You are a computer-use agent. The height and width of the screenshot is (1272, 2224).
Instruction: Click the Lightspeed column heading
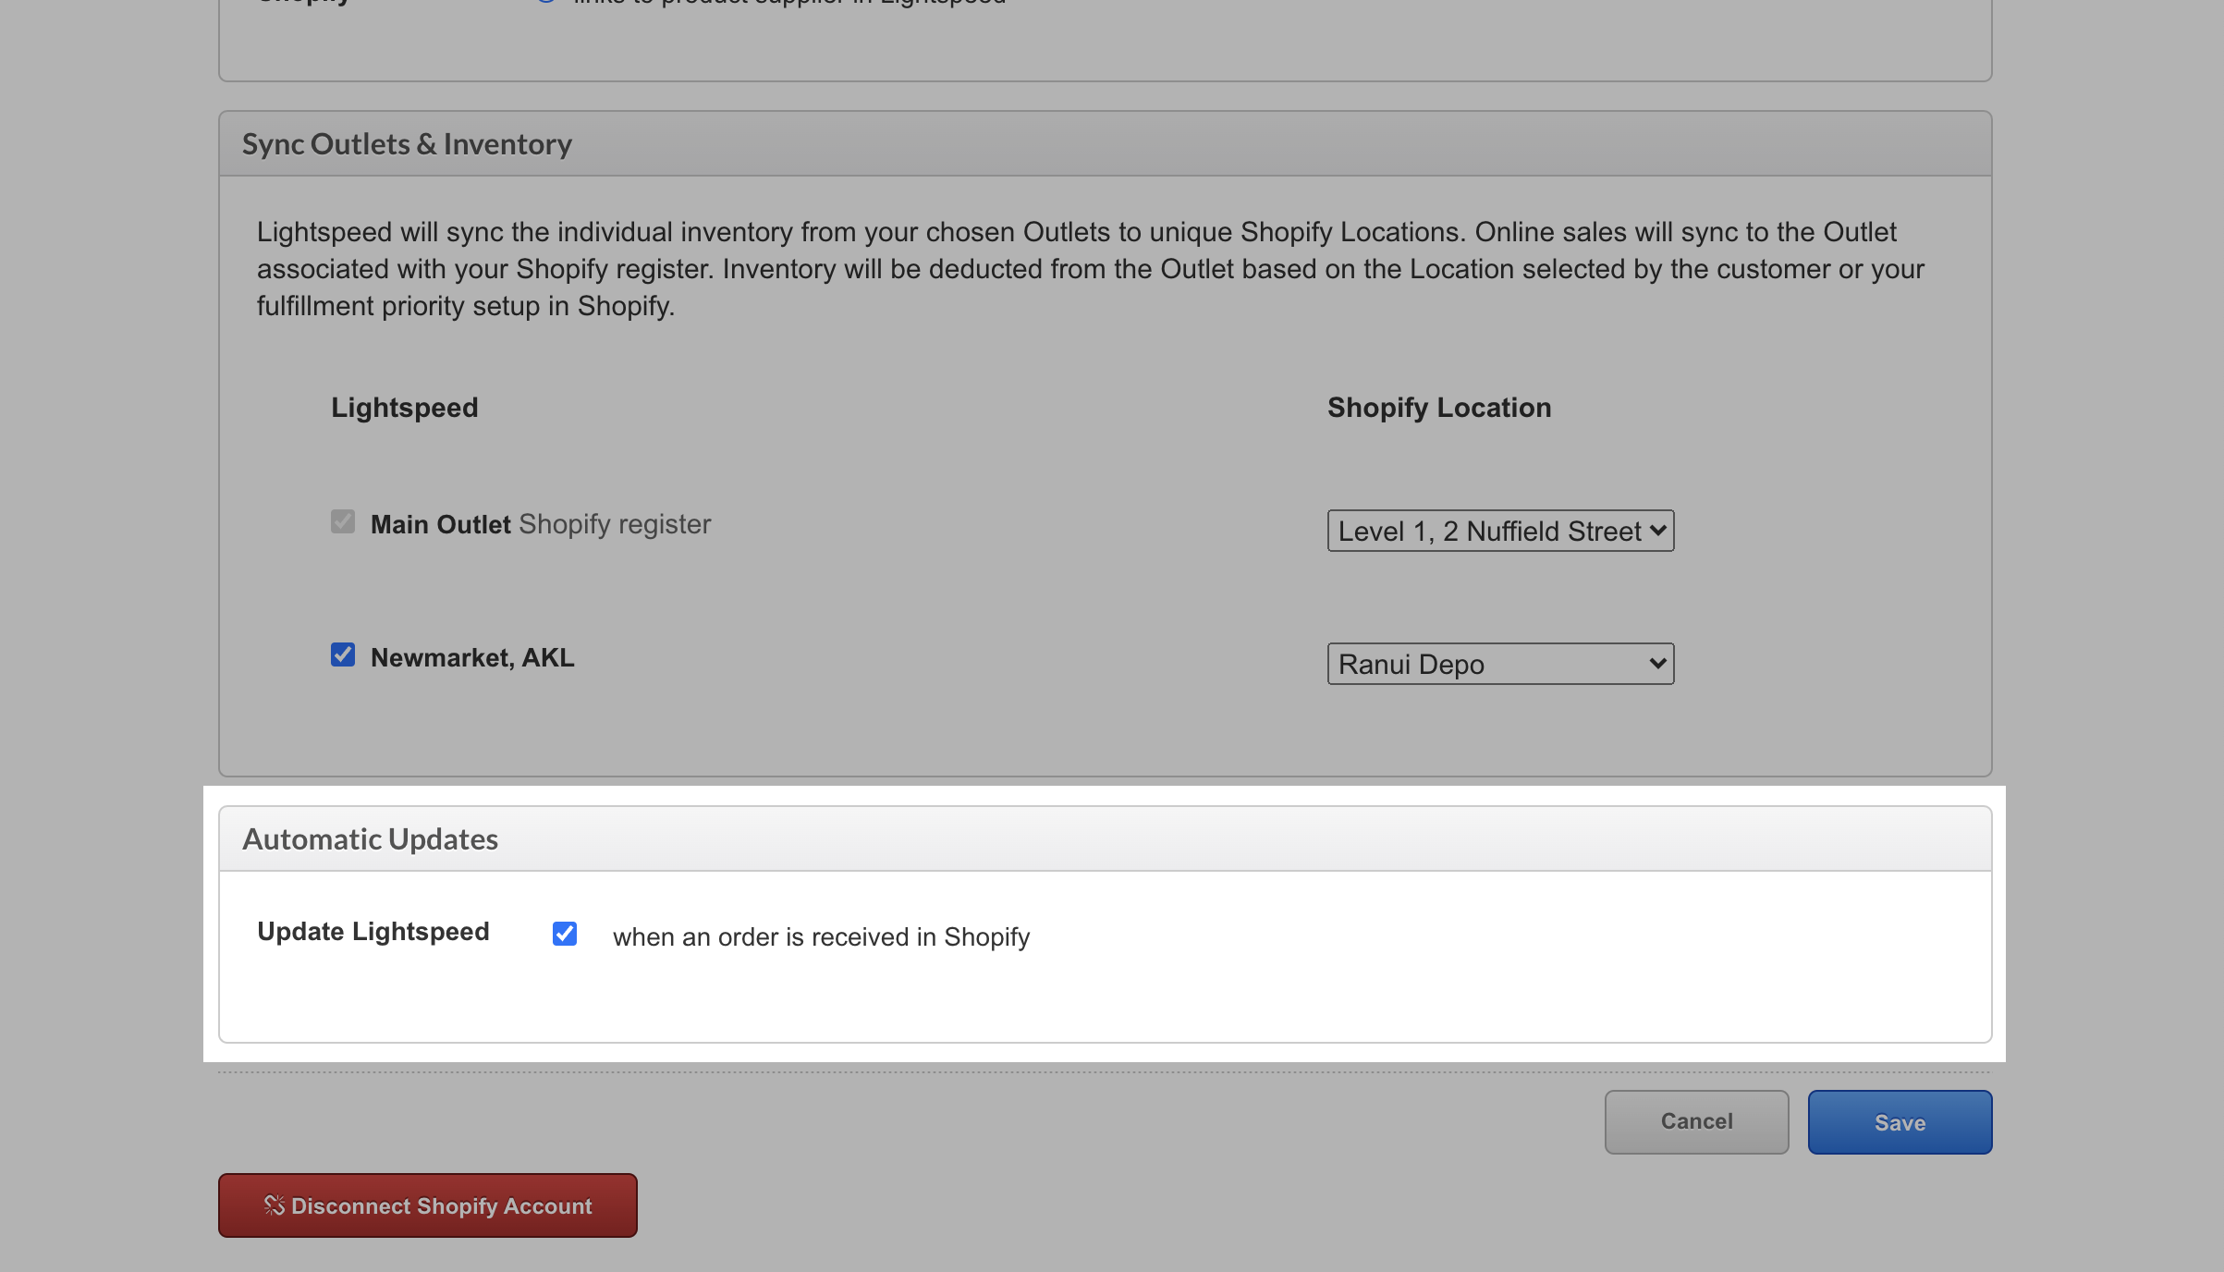click(x=404, y=407)
